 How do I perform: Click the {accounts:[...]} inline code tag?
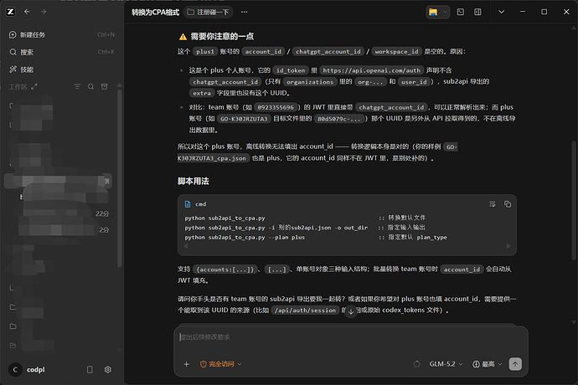click(224, 269)
